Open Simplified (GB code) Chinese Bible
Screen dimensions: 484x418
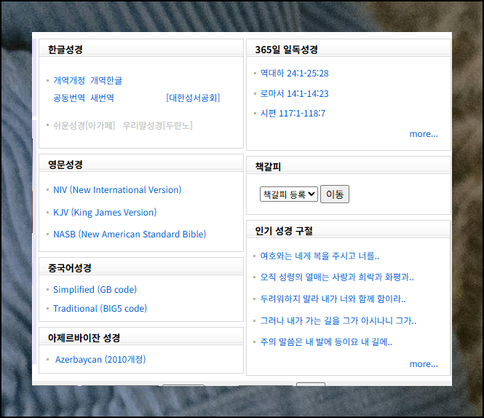[x=95, y=290]
